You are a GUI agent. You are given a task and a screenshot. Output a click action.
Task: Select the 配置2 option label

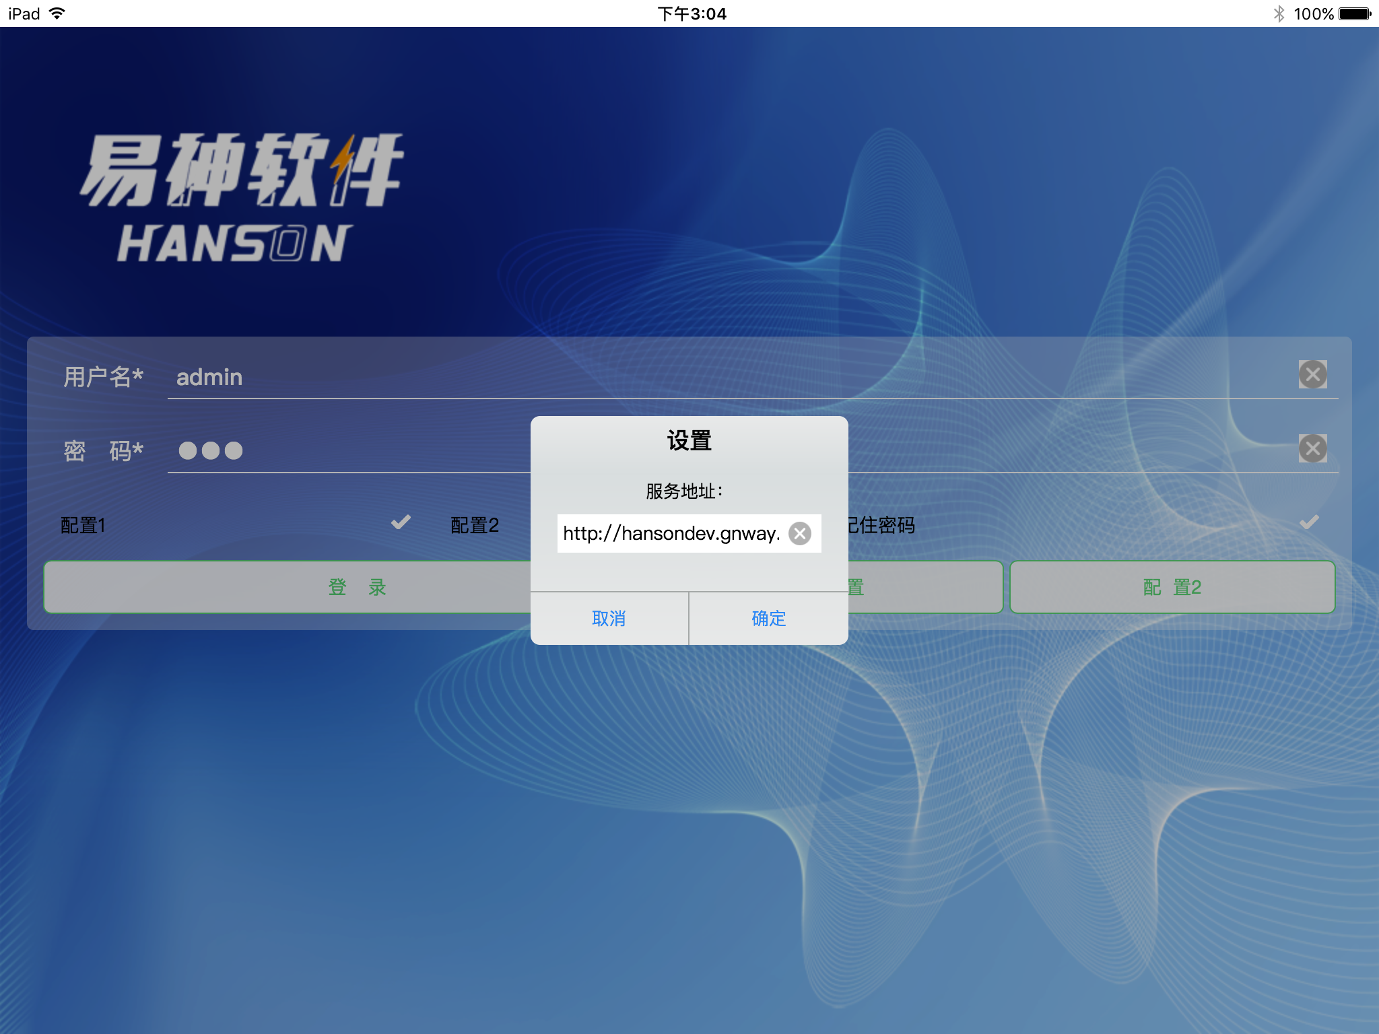(x=475, y=525)
